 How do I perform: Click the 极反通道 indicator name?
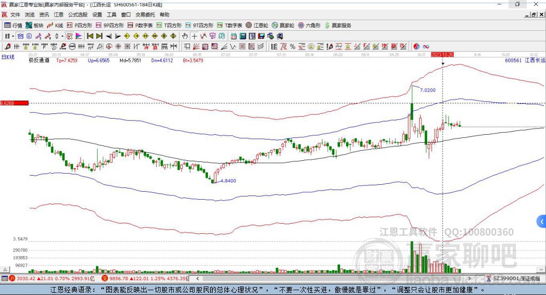pyautogui.click(x=39, y=61)
